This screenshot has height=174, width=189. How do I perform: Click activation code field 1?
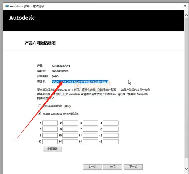pyautogui.click(x=50, y=123)
